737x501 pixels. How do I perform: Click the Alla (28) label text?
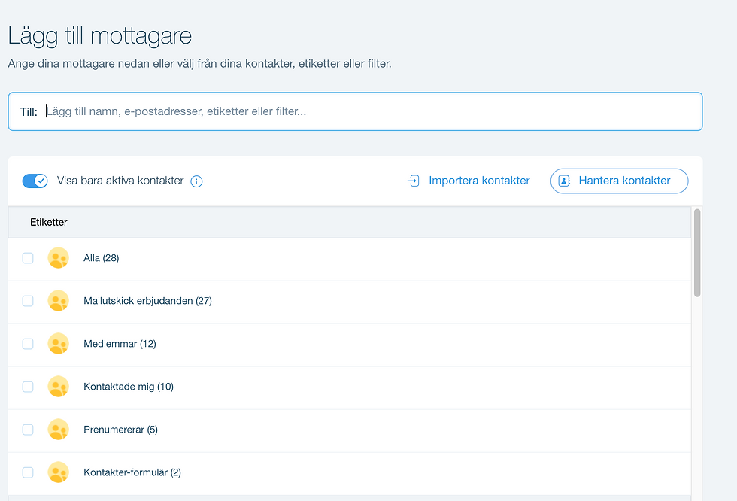click(x=101, y=257)
